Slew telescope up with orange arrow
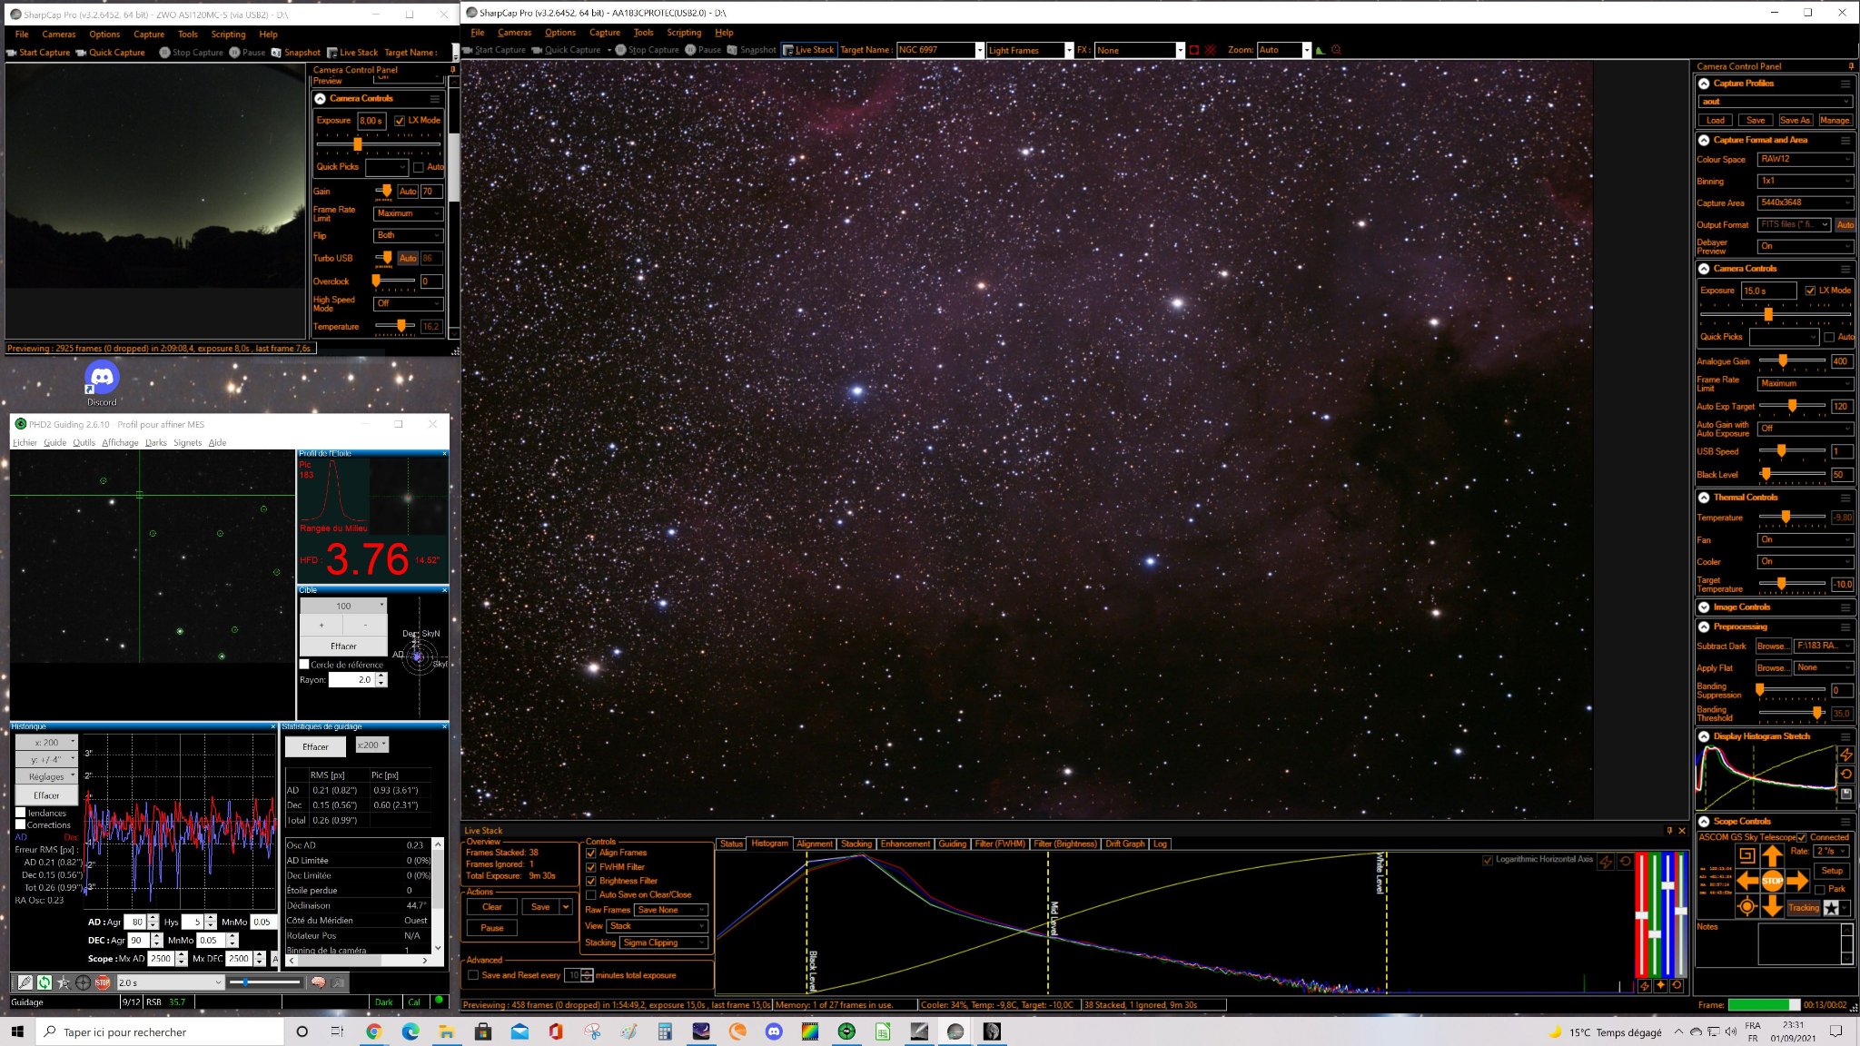 point(1772,855)
